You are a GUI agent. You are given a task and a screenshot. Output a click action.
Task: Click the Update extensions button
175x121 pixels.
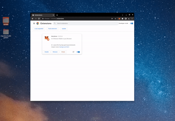tap(64, 29)
